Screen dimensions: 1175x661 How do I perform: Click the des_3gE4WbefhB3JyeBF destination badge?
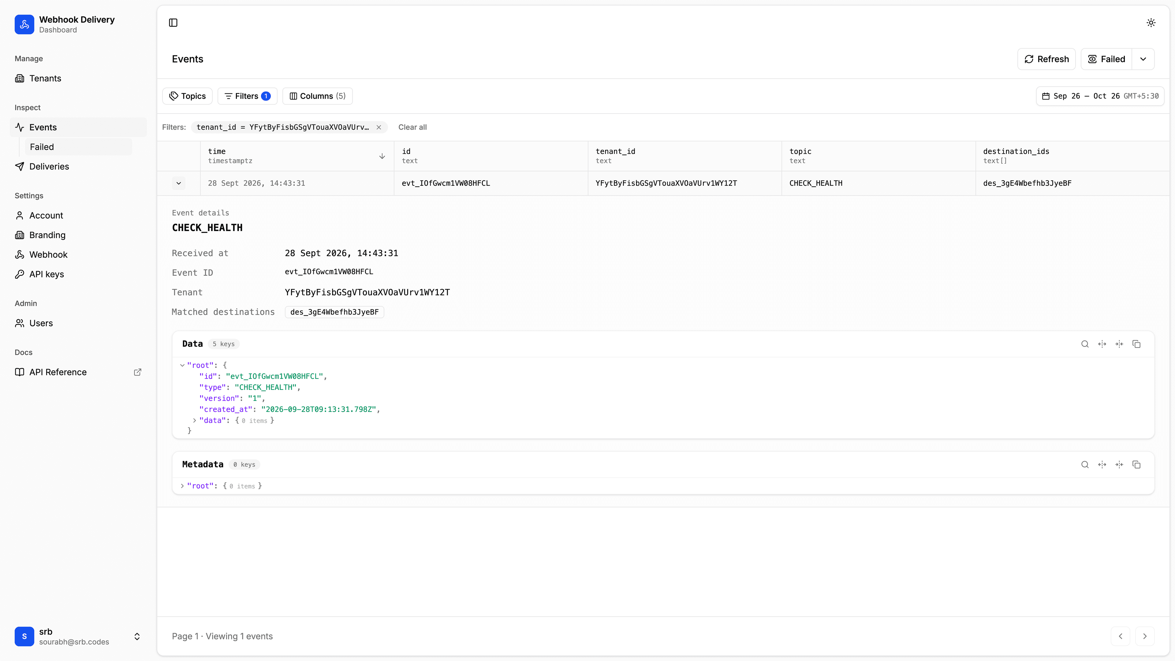334,312
